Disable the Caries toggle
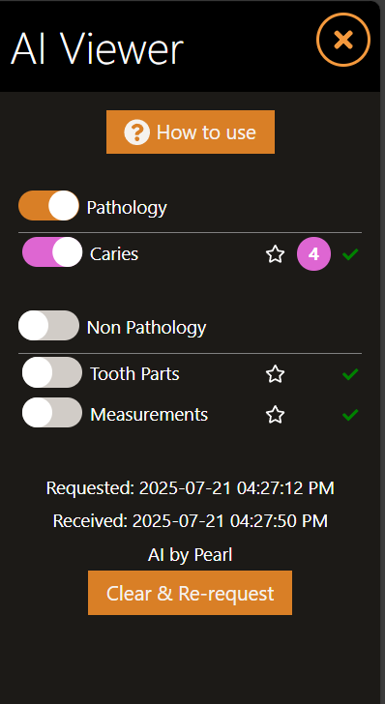Screen dimensions: 385x704 [x=52, y=252]
